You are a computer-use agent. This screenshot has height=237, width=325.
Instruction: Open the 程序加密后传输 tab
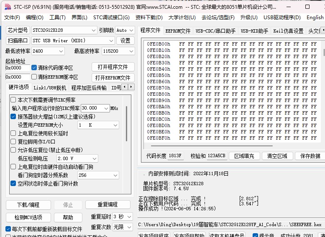(x=89, y=88)
